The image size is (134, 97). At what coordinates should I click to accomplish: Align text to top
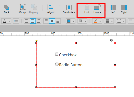[46, 21]
